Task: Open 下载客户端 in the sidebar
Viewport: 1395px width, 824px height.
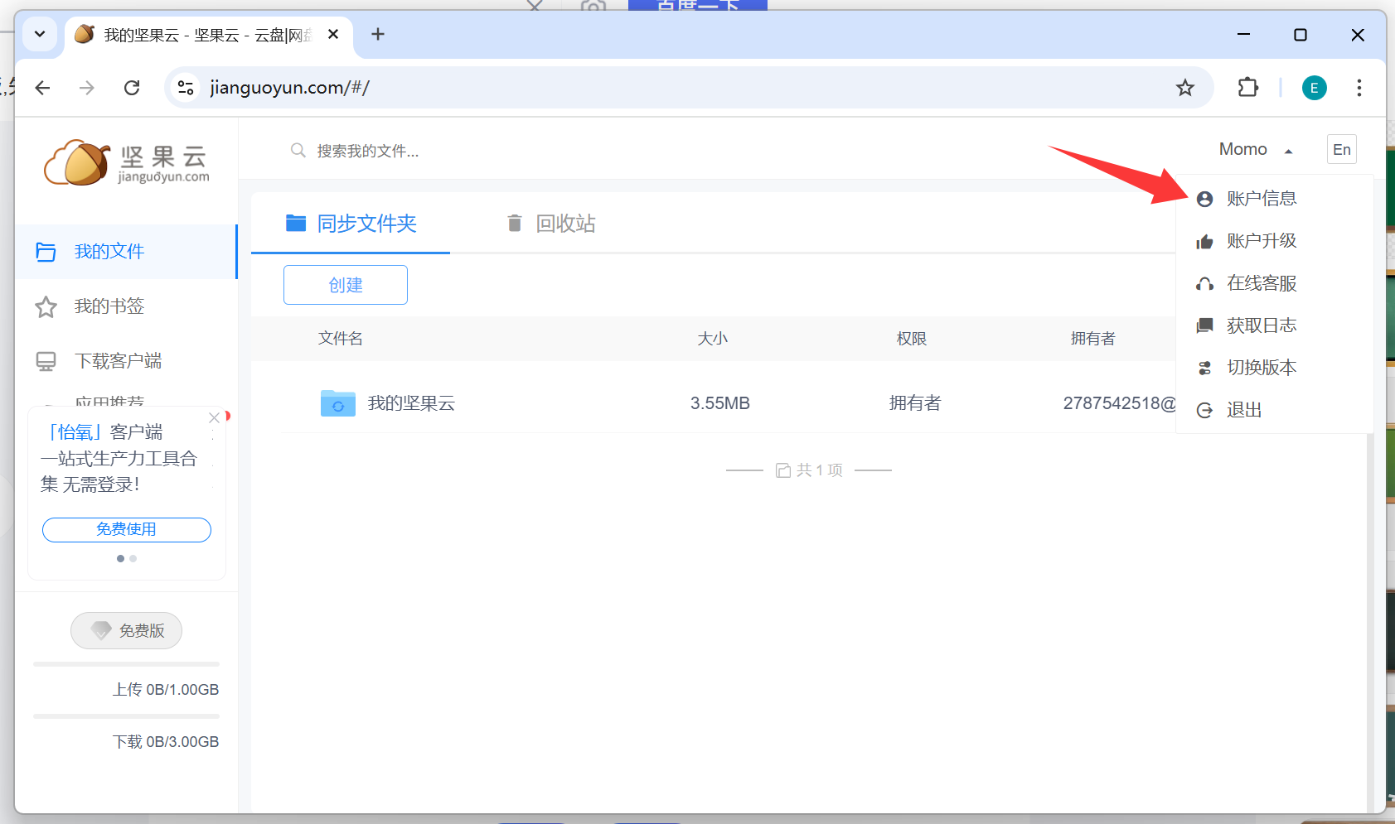Action: tap(118, 361)
